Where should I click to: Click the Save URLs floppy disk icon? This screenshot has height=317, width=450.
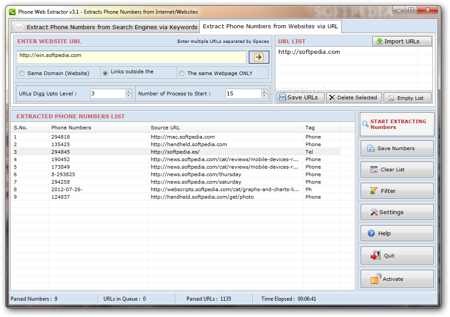282,98
